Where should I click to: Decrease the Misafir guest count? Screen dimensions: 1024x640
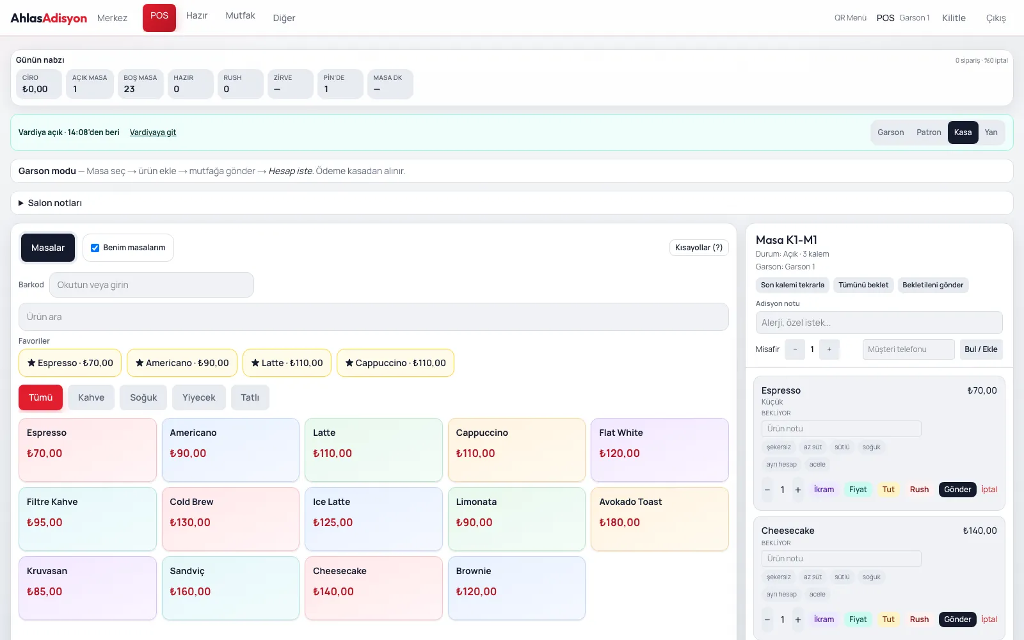795,349
